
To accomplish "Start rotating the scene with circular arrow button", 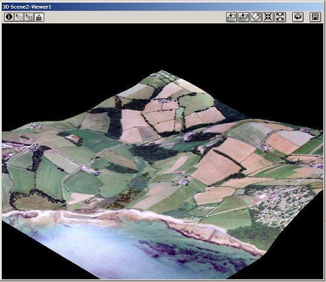I will (x=298, y=17).
